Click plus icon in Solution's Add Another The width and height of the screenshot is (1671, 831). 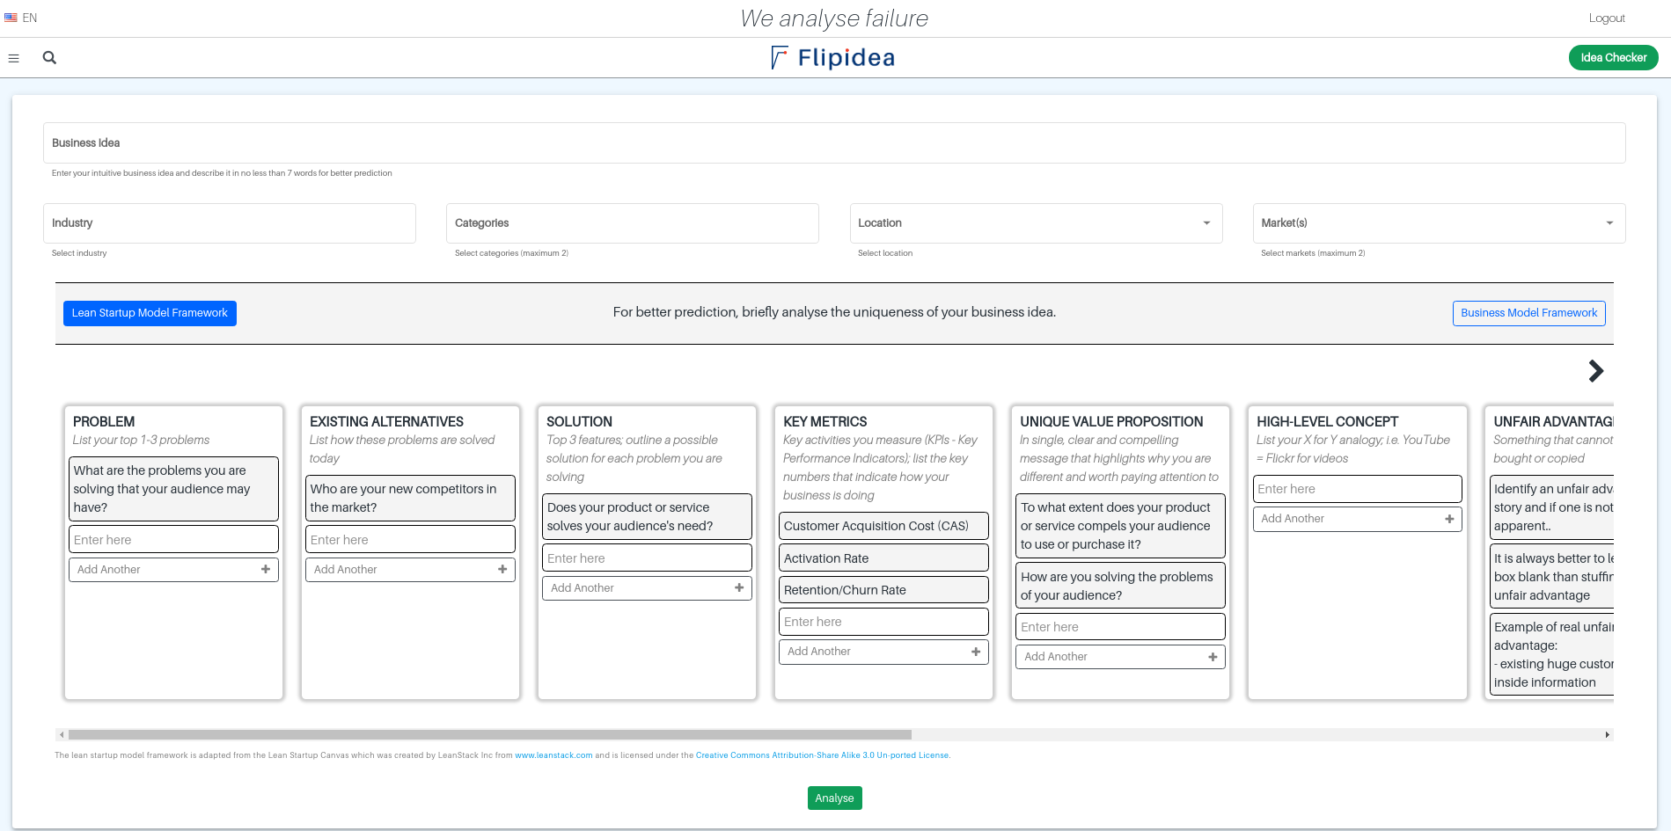pyautogui.click(x=739, y=588)
